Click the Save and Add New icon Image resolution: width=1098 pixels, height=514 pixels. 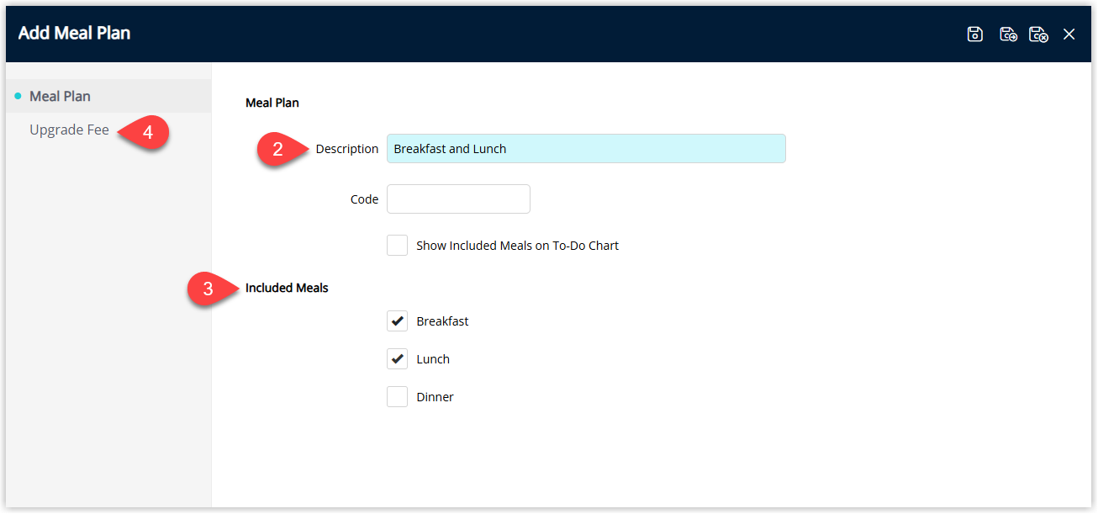pos(1008,34)
